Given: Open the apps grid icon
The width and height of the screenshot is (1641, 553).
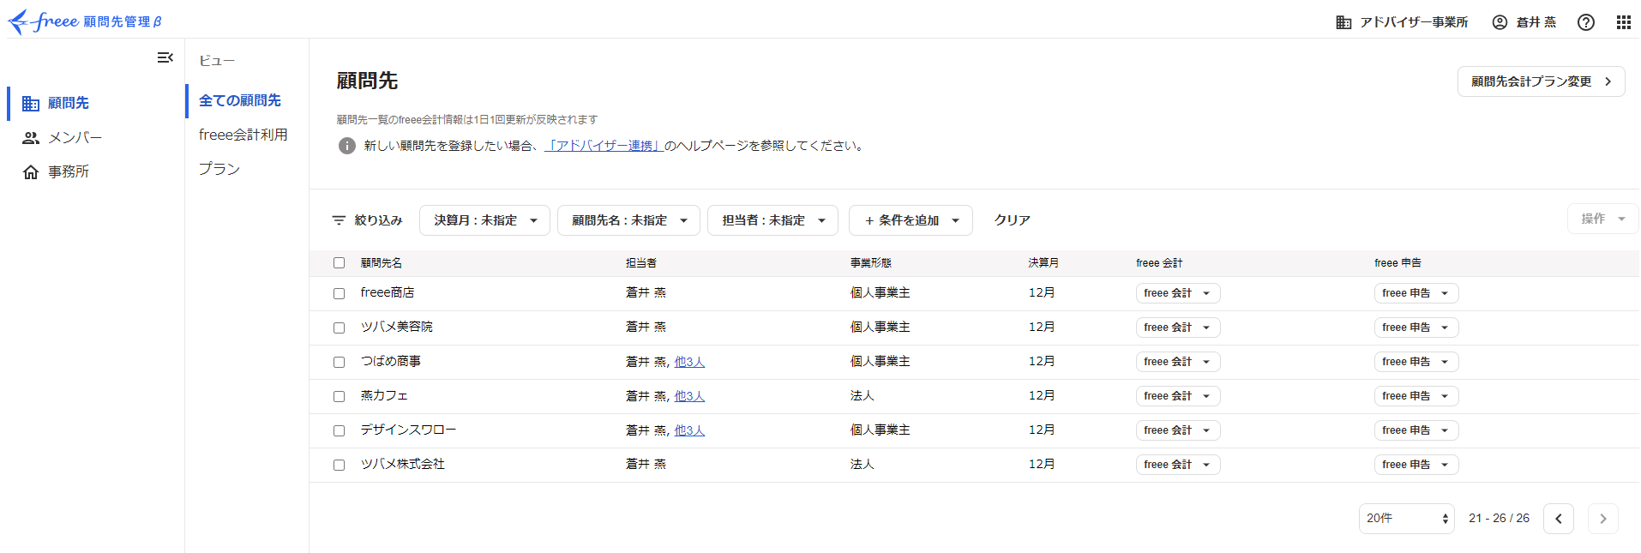Looking at the screenshot, I should (x=1624, y=22).
